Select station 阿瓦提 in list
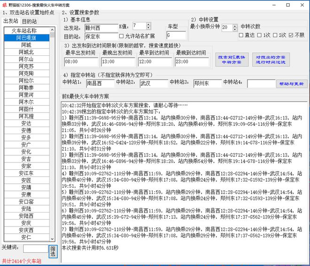 click(27, 116)
